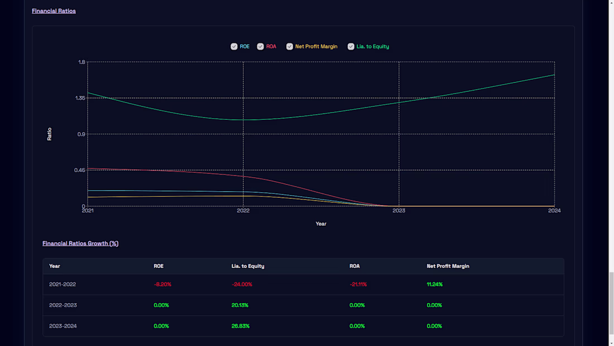The width and height of the screenshot is (614, 346).
Task: Toggle the ROE series checkbox
Action: (234, 46)
